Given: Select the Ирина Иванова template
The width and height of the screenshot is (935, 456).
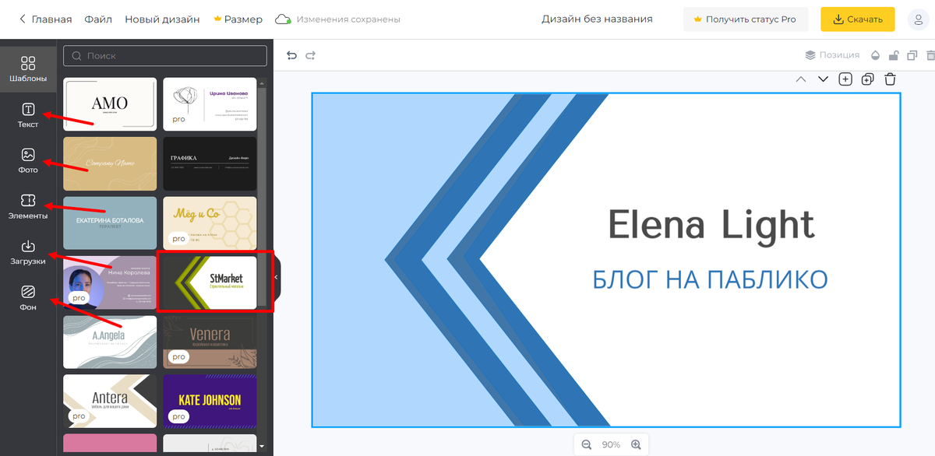Looking at the screenshot, I should pyautogui.click(x=210, y=104).
